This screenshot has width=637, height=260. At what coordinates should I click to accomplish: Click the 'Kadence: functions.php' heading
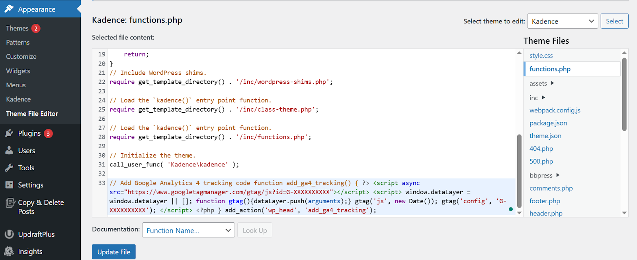(x=137, y=20)
